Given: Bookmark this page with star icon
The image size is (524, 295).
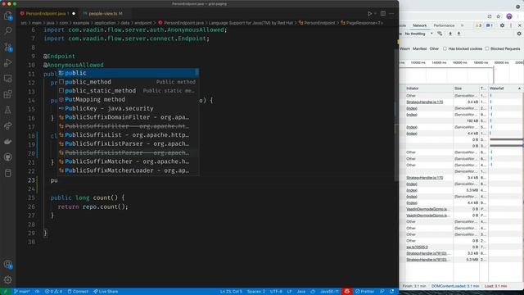Looking at the screenshot, I should tap(499, 16).
